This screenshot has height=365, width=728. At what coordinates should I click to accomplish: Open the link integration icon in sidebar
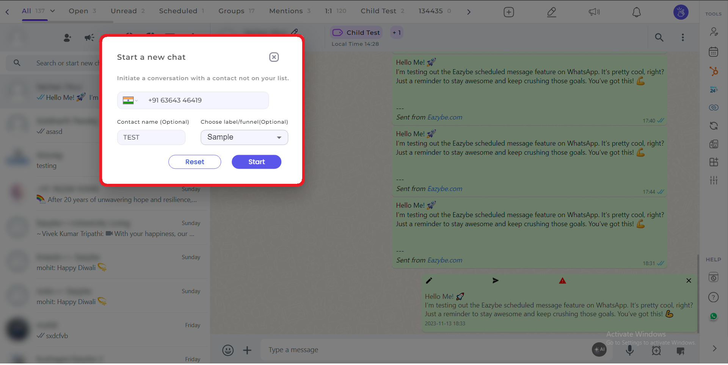point(714,107)
